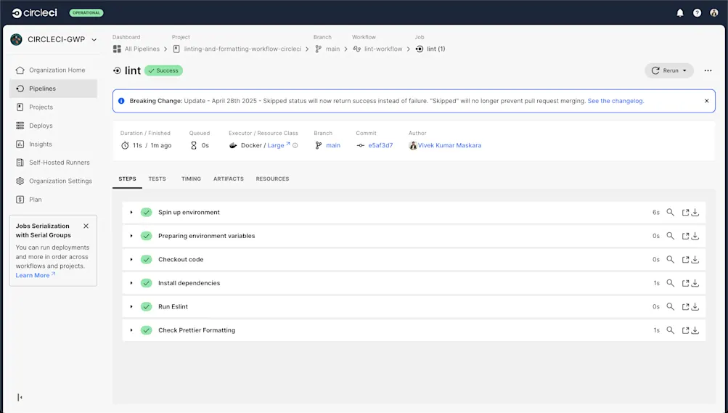The width and height of the screenshot is (728, 413).
Task: Open Check Prettier Formatting output in new tab
Action: coord(685,330)
